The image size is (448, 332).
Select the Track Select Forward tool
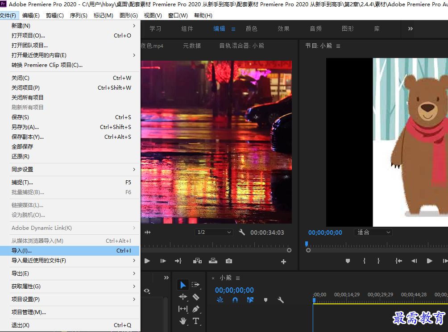196,285
